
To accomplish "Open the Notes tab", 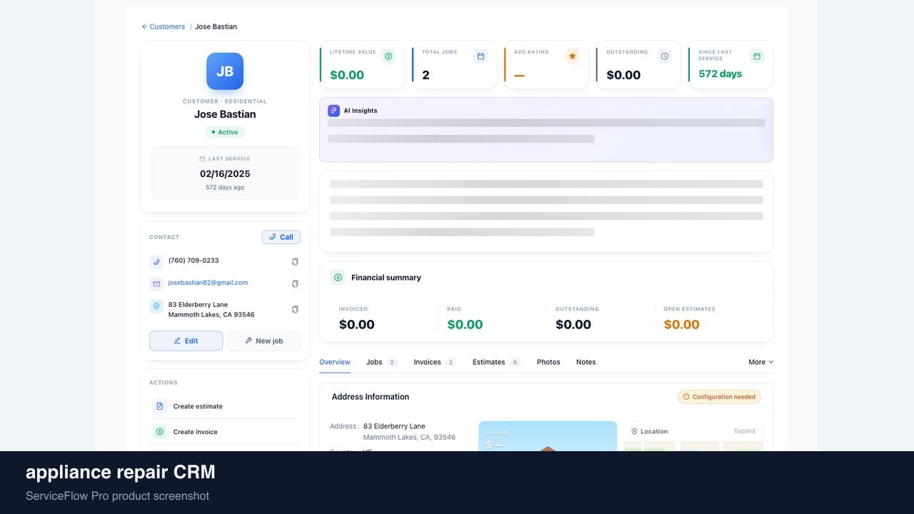I will coord(586,362).
